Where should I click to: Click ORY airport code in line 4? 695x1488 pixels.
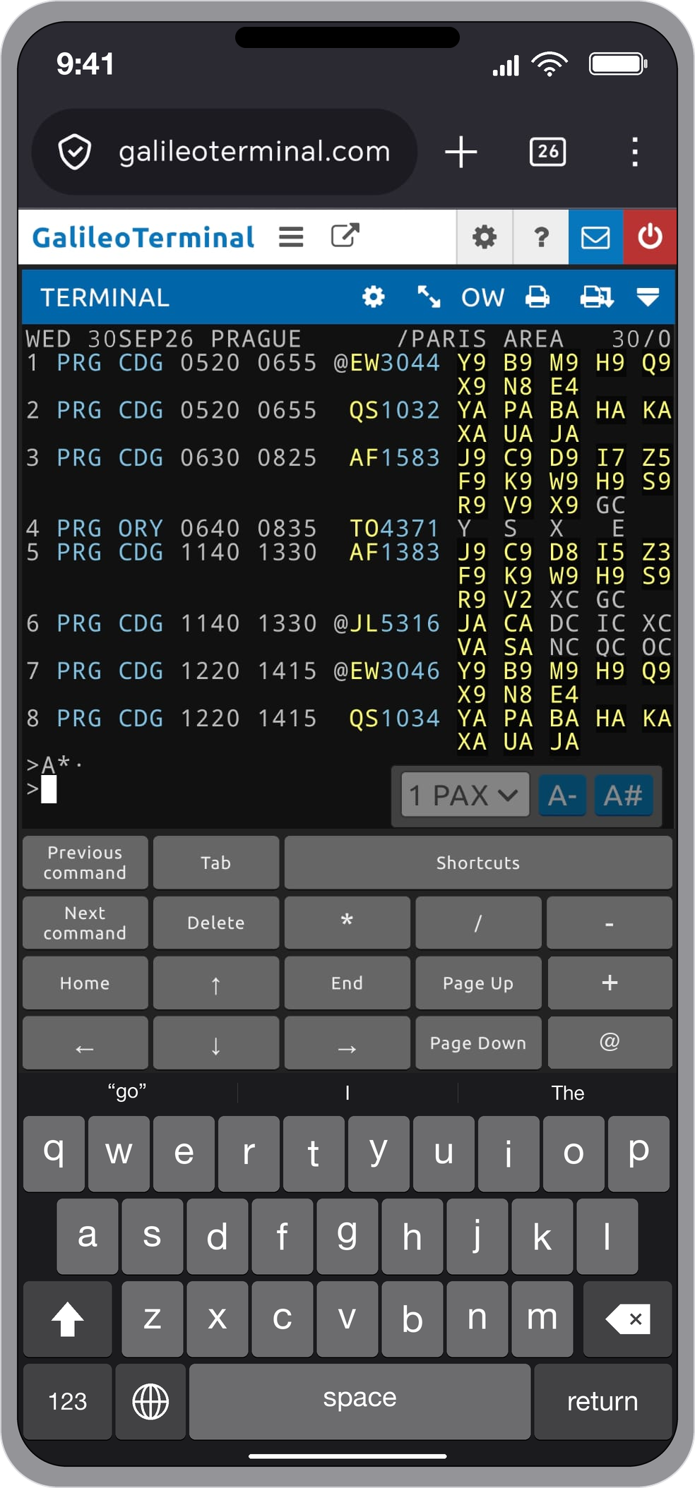point(141,529)
